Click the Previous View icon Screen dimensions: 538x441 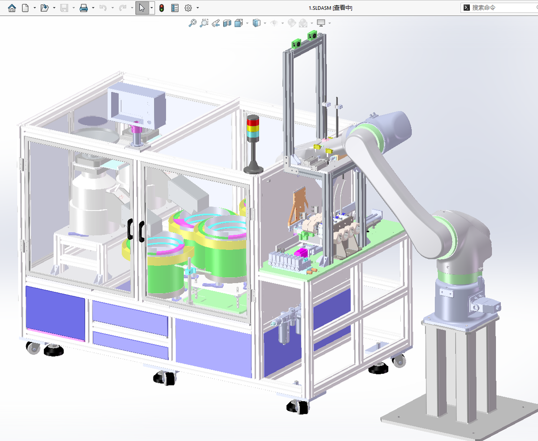point(216,23)
